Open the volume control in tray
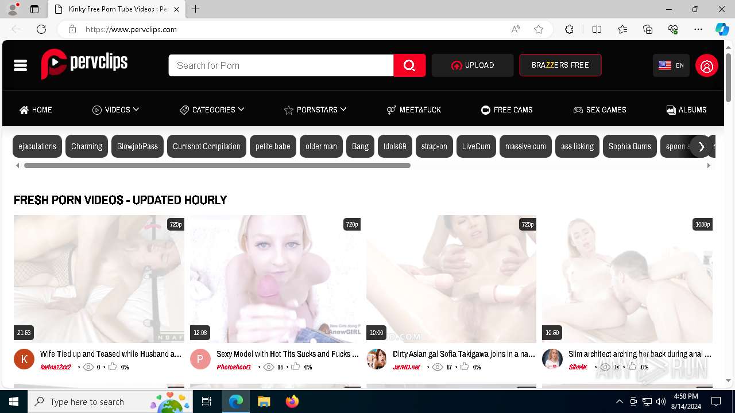Image resolution: width=735 pixels, height=413 pixels. point(660,402)
